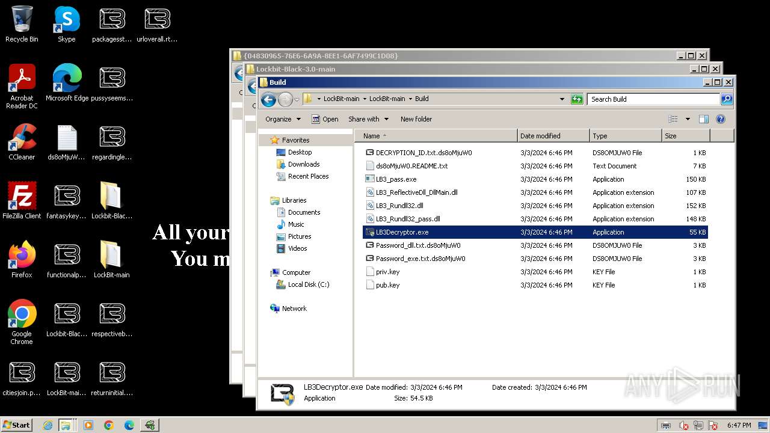Select the file LB3_pass.exe

click(535, 179)
